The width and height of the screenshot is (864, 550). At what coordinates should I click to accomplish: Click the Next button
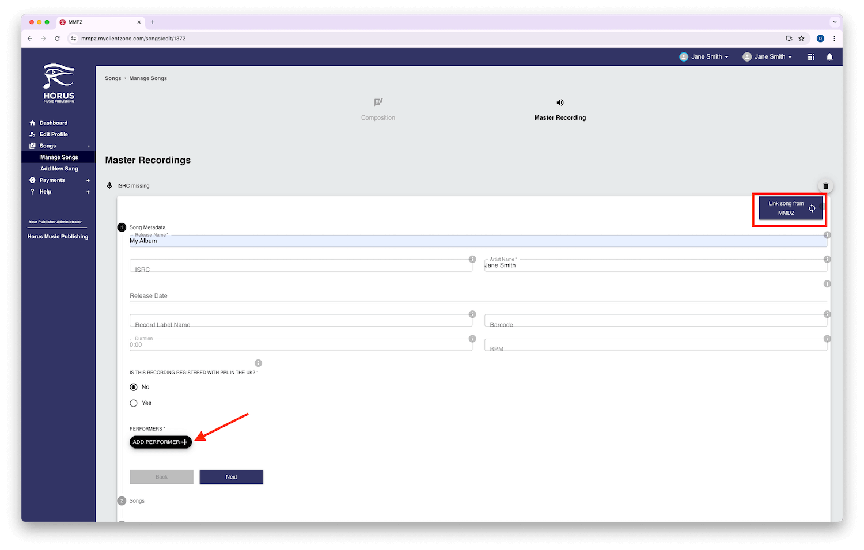(x=231, y=477)
